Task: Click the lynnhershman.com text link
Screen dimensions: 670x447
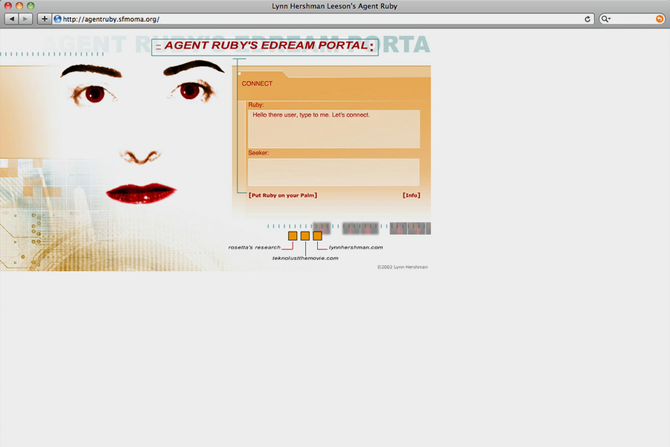Action: pyautogui.click(x=356, y=247)
